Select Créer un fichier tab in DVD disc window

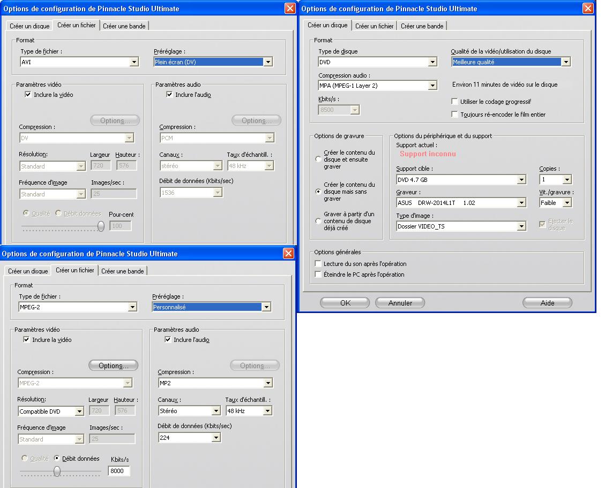pyautogui.click(x=374, y=26)
